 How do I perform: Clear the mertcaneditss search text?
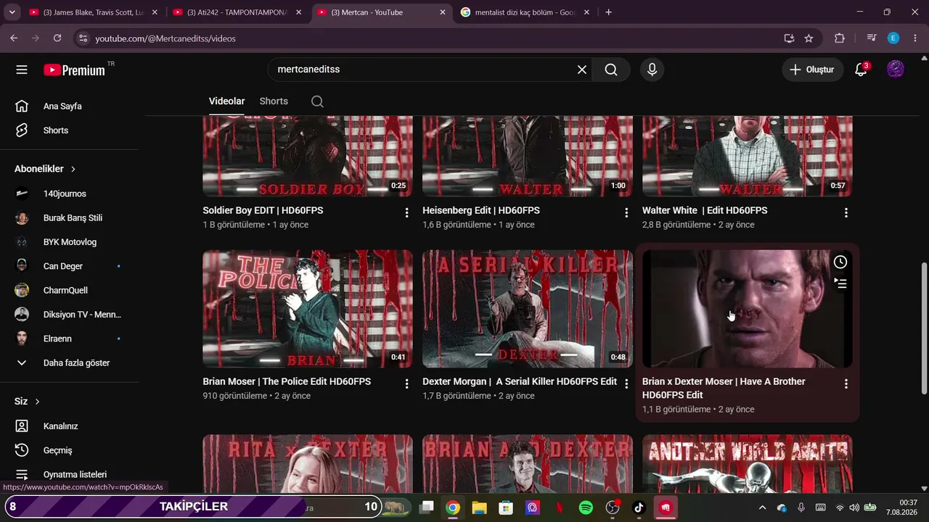(581, 70)
